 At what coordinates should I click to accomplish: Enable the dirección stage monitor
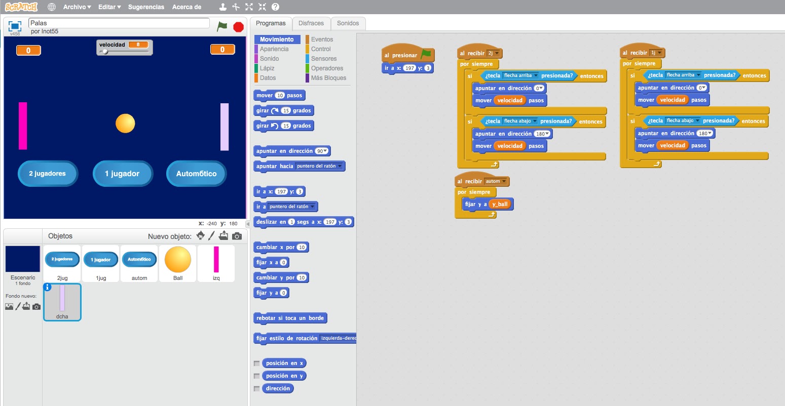[x=256, y=388]
